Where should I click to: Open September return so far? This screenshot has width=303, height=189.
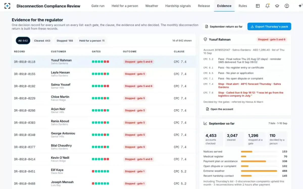[x=224, y=26]
